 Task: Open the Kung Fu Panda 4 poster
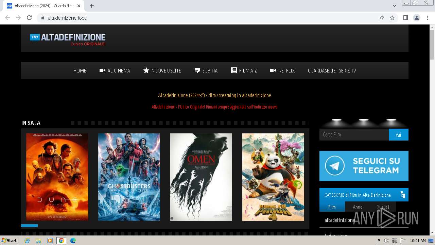(x=273, y=177)
